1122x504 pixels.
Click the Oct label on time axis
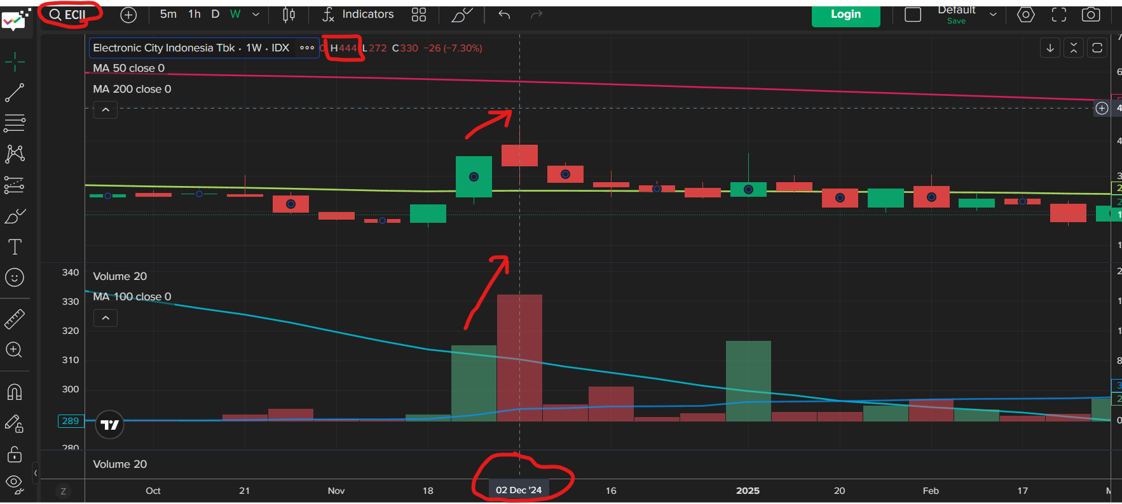153,491
